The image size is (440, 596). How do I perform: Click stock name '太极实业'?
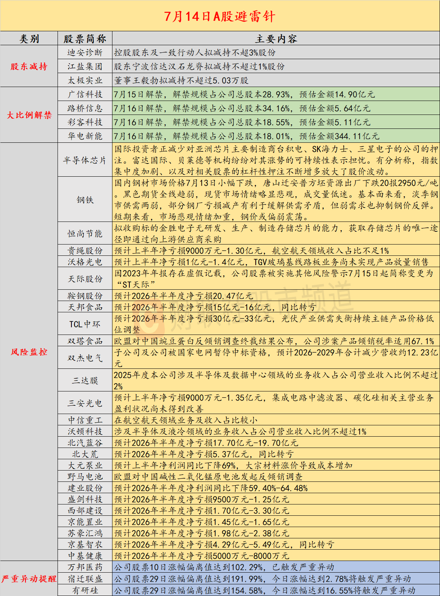[x=85, y=80]
